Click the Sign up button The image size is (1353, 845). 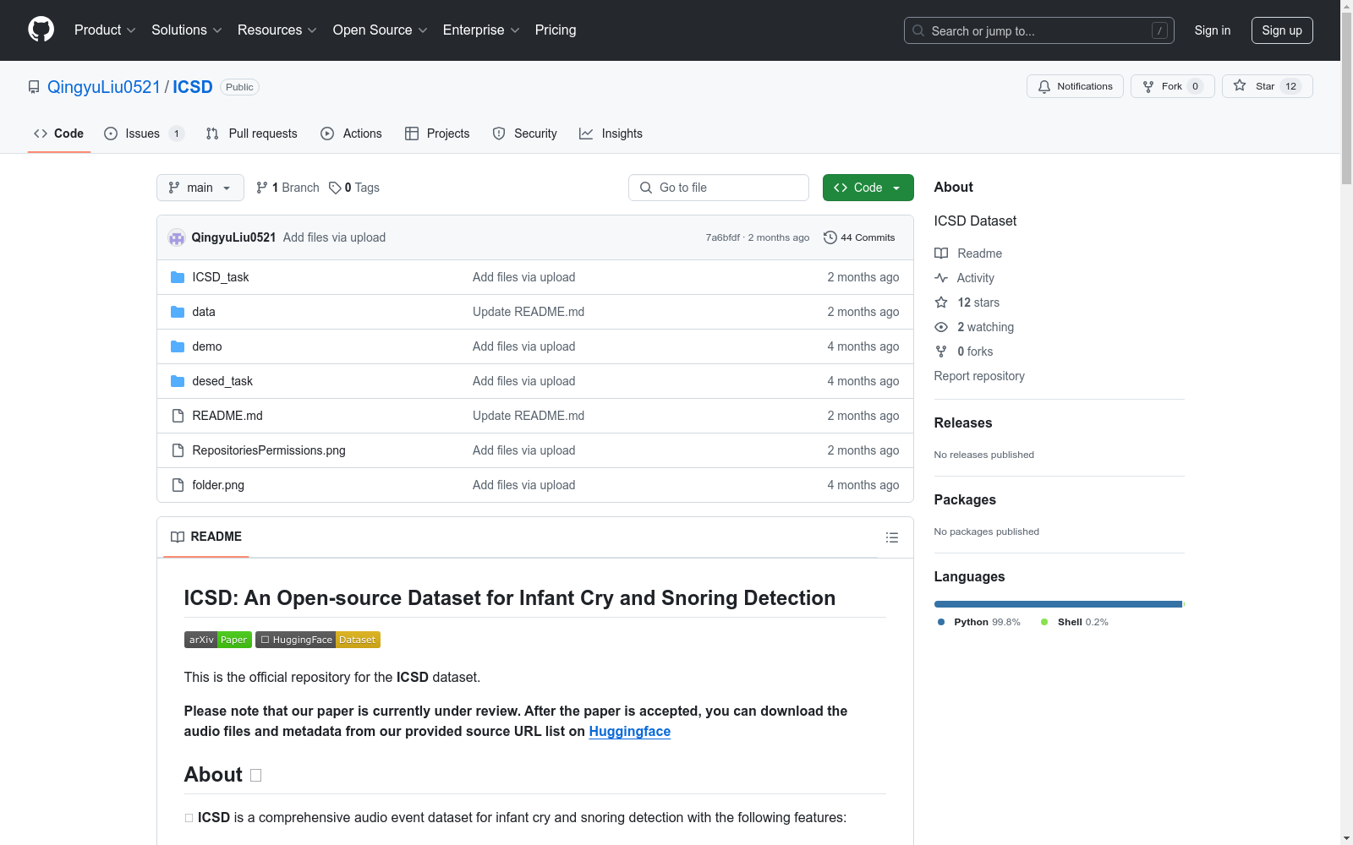[x=1281, y=30]
